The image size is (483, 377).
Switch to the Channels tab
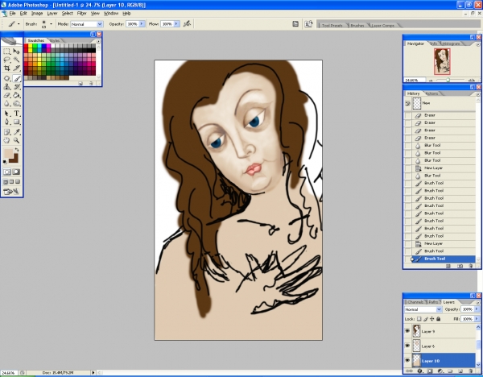coord(415,302)
